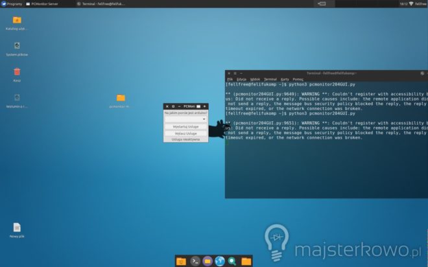Select the Katalog użytkownika home folder icon
Viewport: 428px width, 267px height.
tap(17, 20)
